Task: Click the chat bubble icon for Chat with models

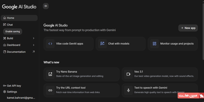Action: coord(103,44)
